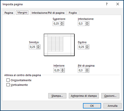This screenshot has height=111, width=124.
Task: Click inside the Sinistro margin field
Action: pos(33,47)
